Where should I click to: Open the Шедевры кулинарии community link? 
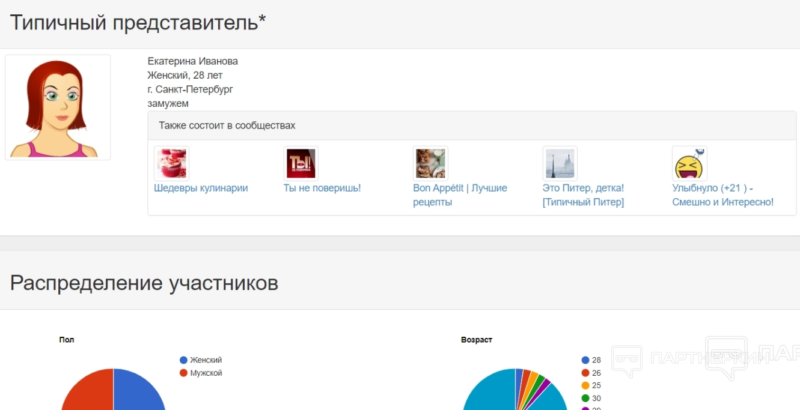(201, 188)
